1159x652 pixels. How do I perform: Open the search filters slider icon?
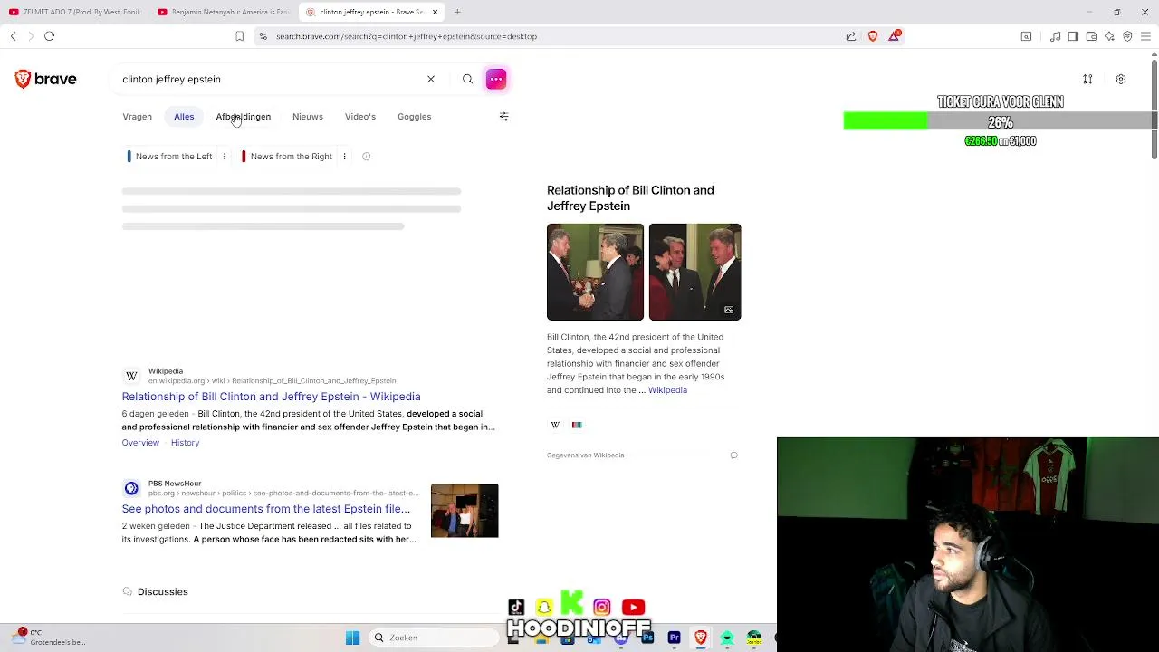pyautogui.click(x=504, y=116)
